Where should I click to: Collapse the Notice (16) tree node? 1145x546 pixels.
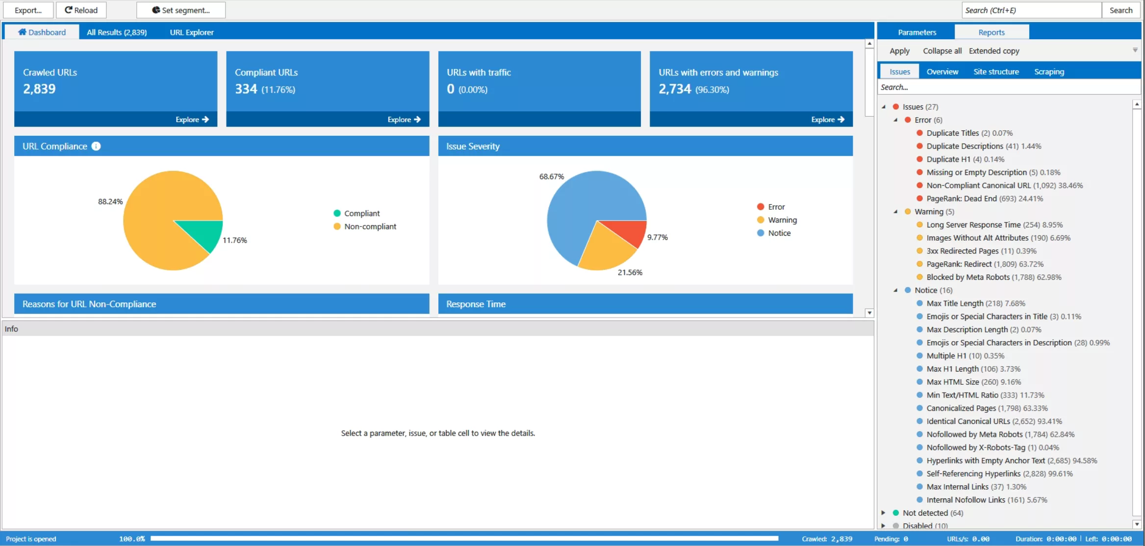(x=895, y=290)
